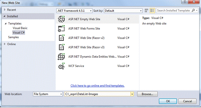
Task: Select Visual Basic templates
Action: click(20, 28)
